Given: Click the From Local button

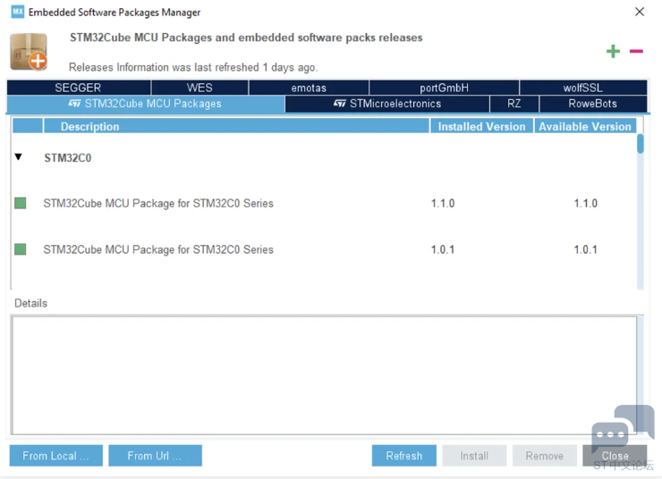Looking at the screenshot, I should [x=56, y=456].
